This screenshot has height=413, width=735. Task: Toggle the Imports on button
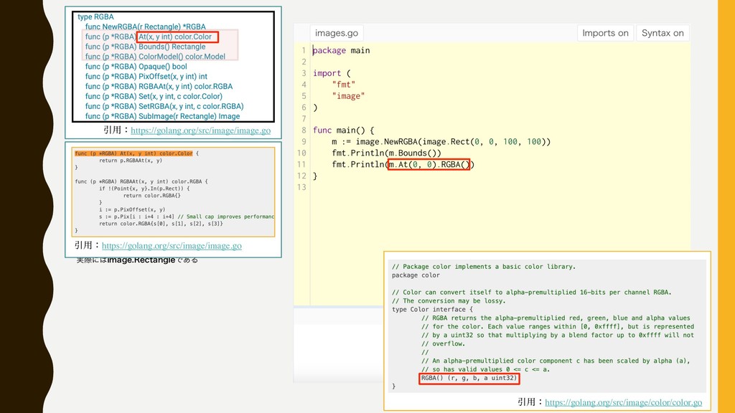(x=605, y=33)
